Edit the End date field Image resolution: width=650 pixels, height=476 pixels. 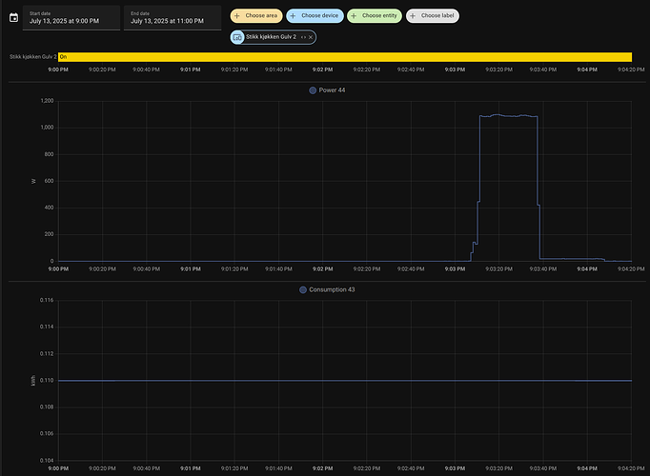point(173,18)
